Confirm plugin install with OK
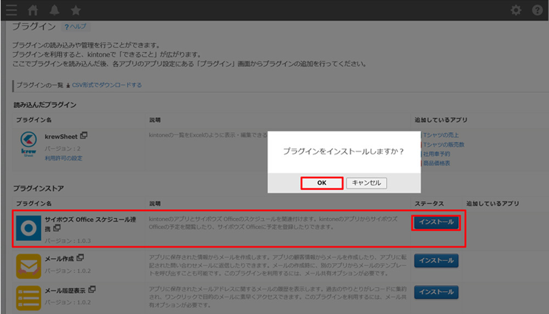 click(x=322, y=183)
